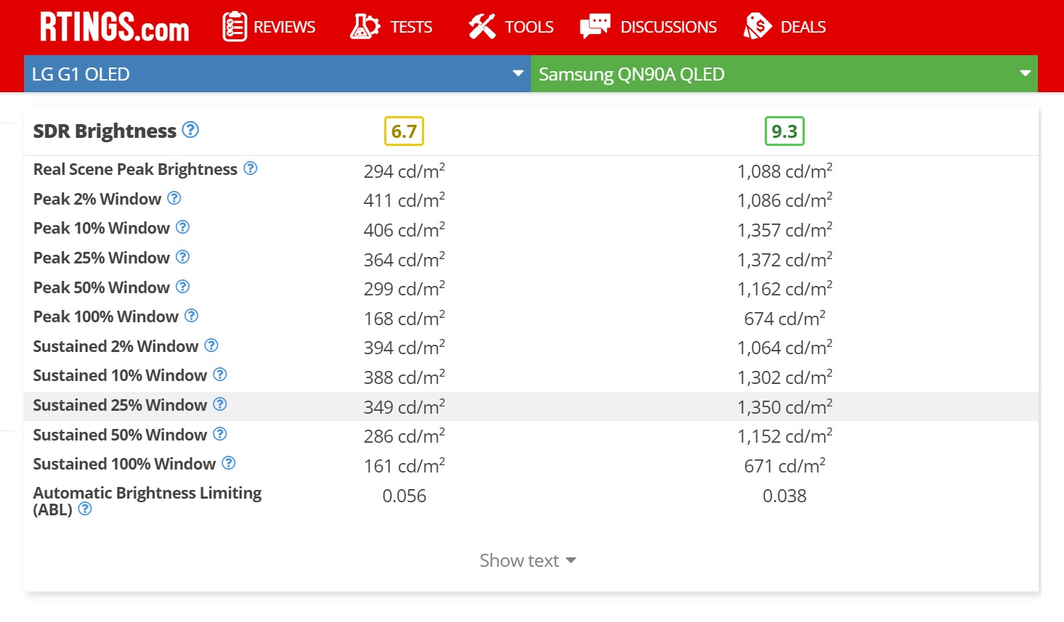Open help icon next to SDR Brightness
The image size is (1064, 622).
[x=190, y=130]
